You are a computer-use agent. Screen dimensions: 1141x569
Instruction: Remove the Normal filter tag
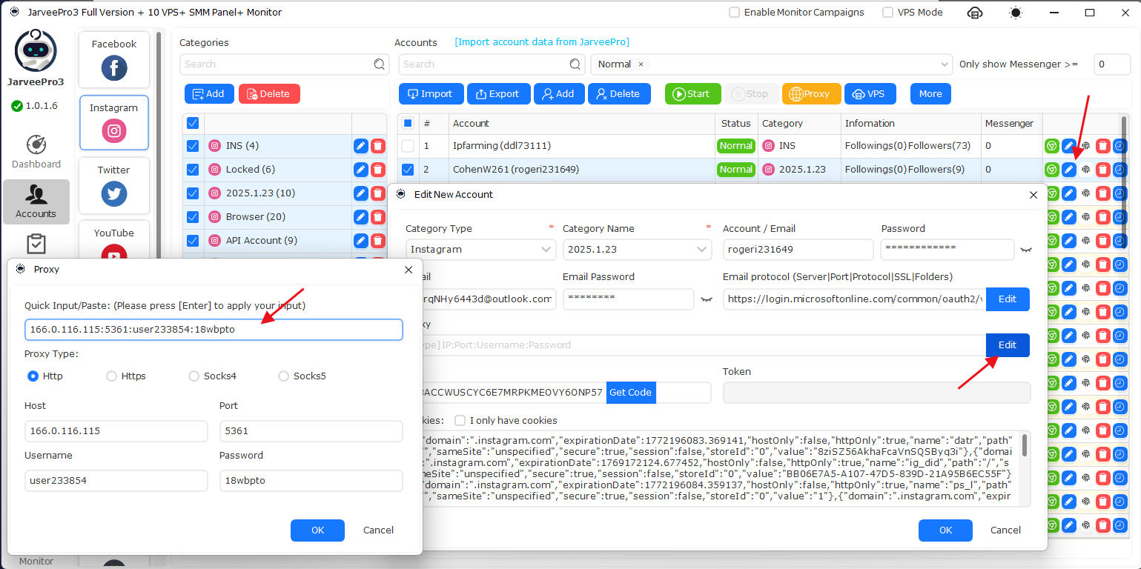[x=641, y=64]
